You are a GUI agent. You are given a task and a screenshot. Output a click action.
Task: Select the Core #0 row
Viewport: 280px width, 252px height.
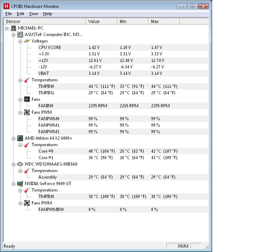coord(123,151)
